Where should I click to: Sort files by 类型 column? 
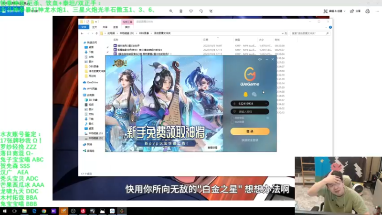click(237, 40)
